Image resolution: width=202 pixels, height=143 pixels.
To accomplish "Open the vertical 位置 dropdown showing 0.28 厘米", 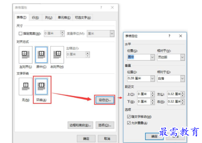I will tap(152, 79).
